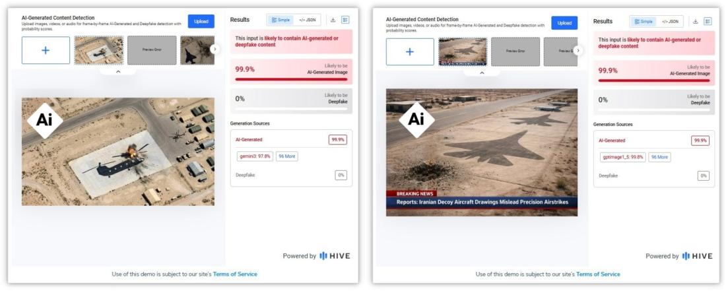Screen dimensions: 726x291
Task: Click the plus add-file tile in right panel
Action: tap(409, 51)
